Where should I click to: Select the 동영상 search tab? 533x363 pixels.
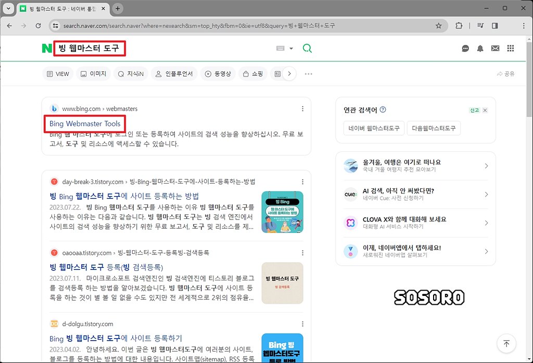(x=218, y=74)
